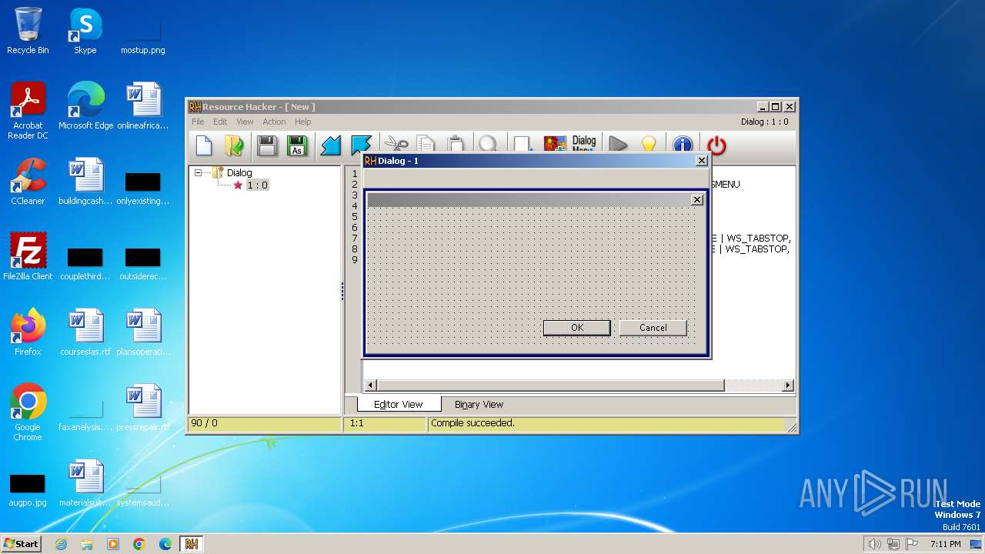Image resolution: width=985 pixels, height=554 pixels.
Task: Open a file with the folder icon
Action: [234, 145]
